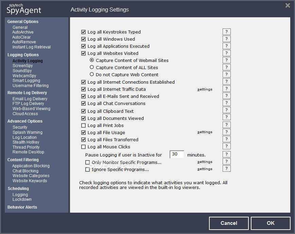Select Do not Capture Web Content radio
Screen dimensions: 295x234
pyautogui.click(x=92, y=74)
